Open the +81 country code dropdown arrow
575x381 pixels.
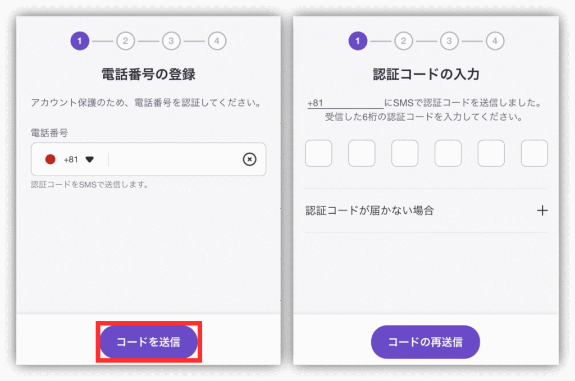[89, 159]
